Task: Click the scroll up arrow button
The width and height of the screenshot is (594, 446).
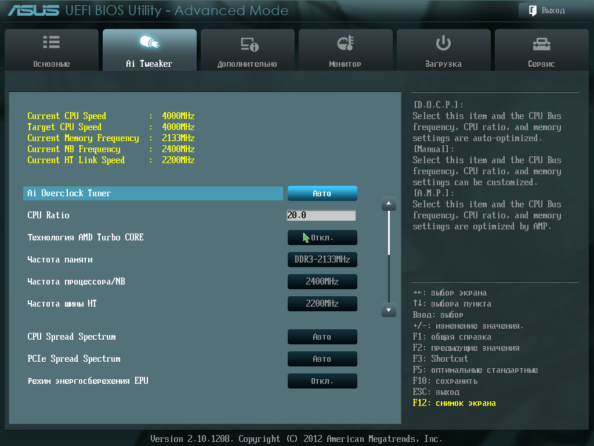Action: 389,204
